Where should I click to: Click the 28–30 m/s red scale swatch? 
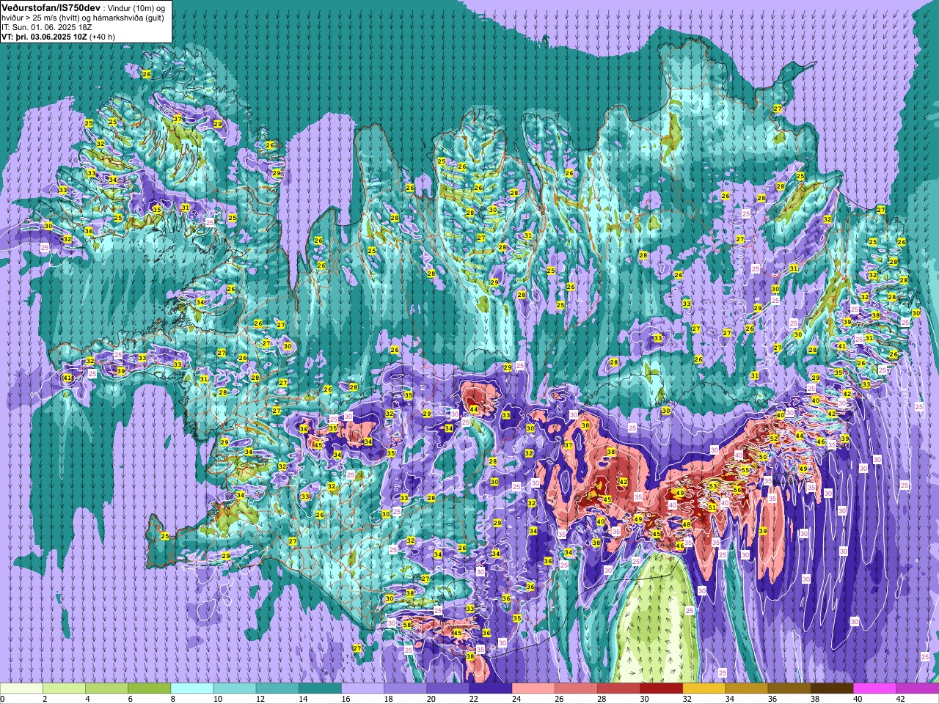pyautogui.click(x=618, y=689)
